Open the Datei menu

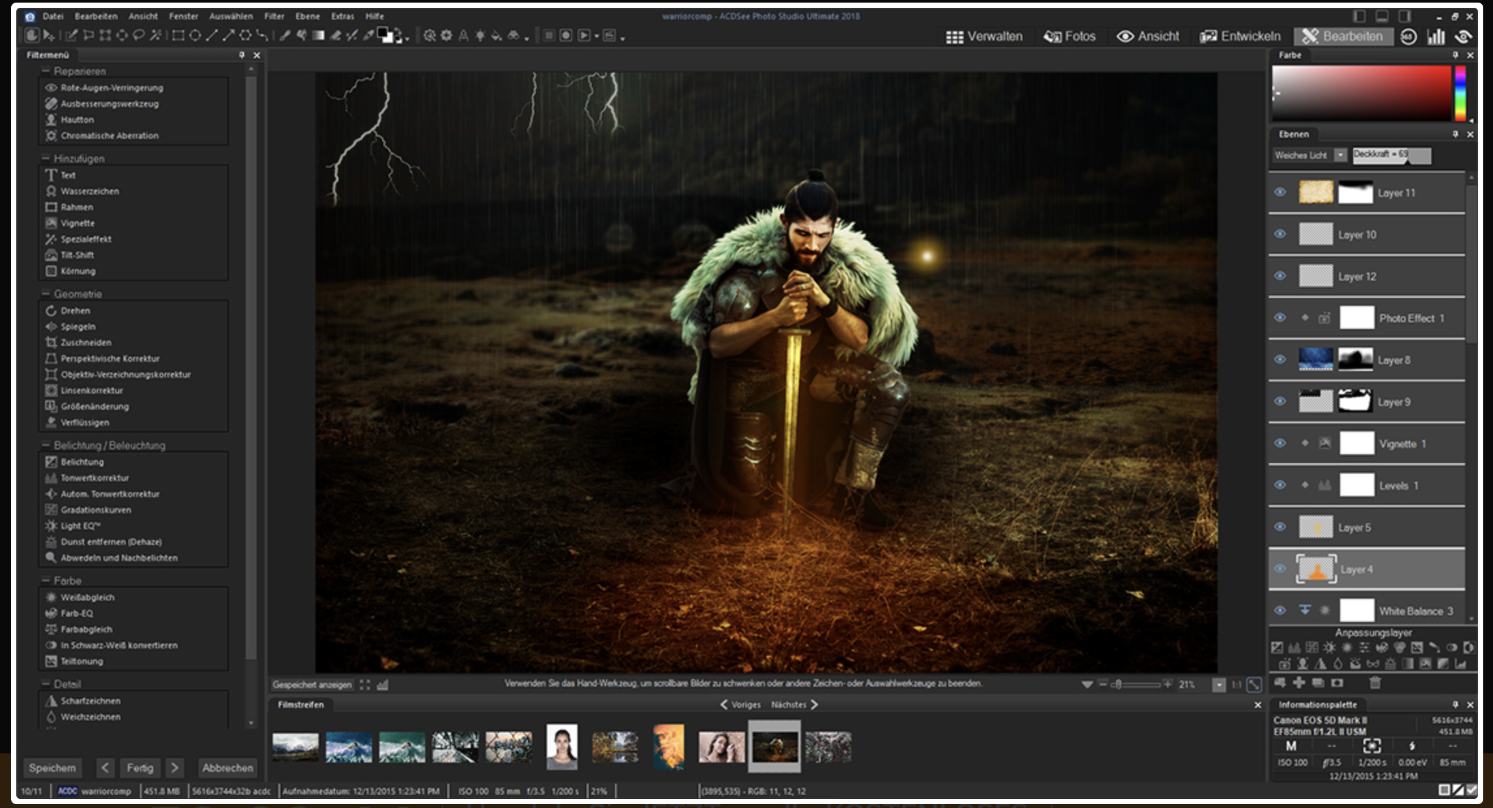click(x=53, y=16)
